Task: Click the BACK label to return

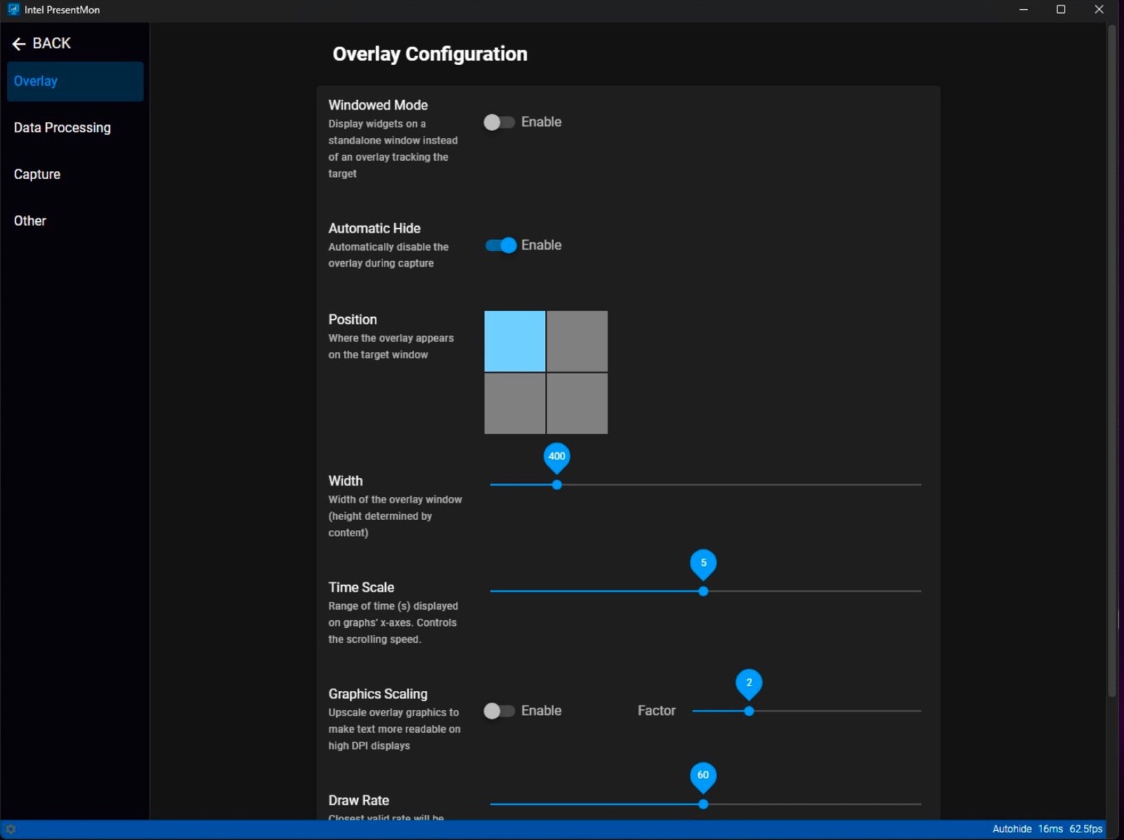Action: tap(52, 43)
